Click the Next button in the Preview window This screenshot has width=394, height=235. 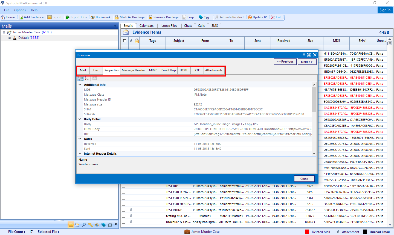(307, 61)
